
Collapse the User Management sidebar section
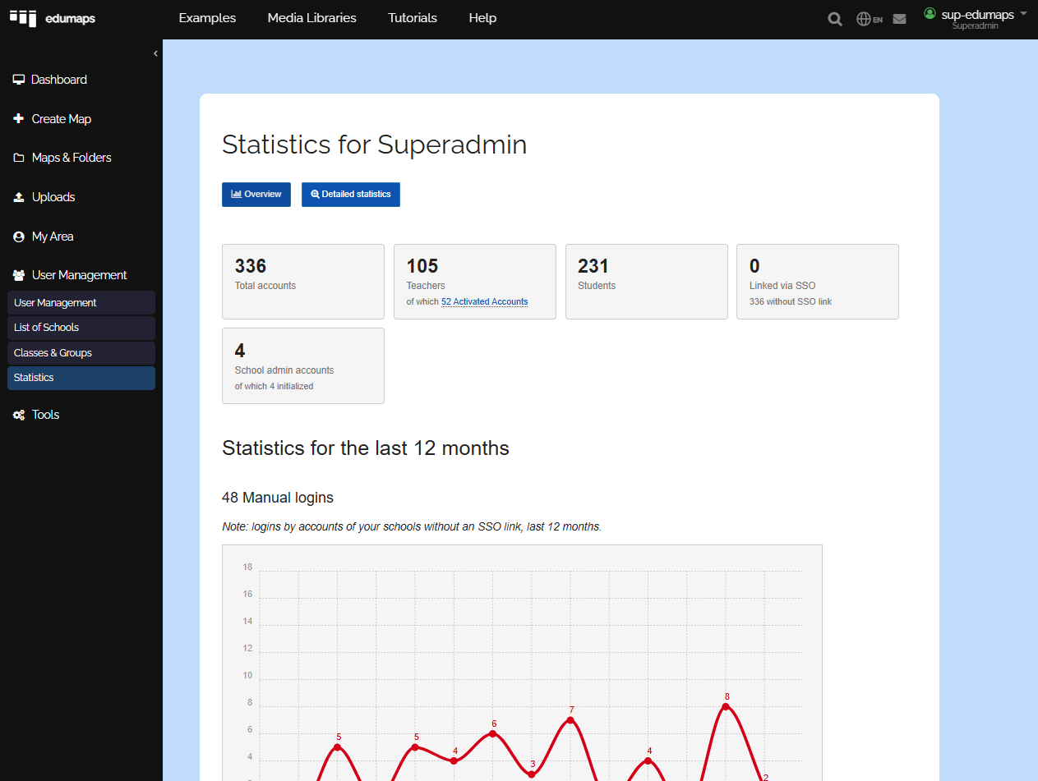[81, 275]
